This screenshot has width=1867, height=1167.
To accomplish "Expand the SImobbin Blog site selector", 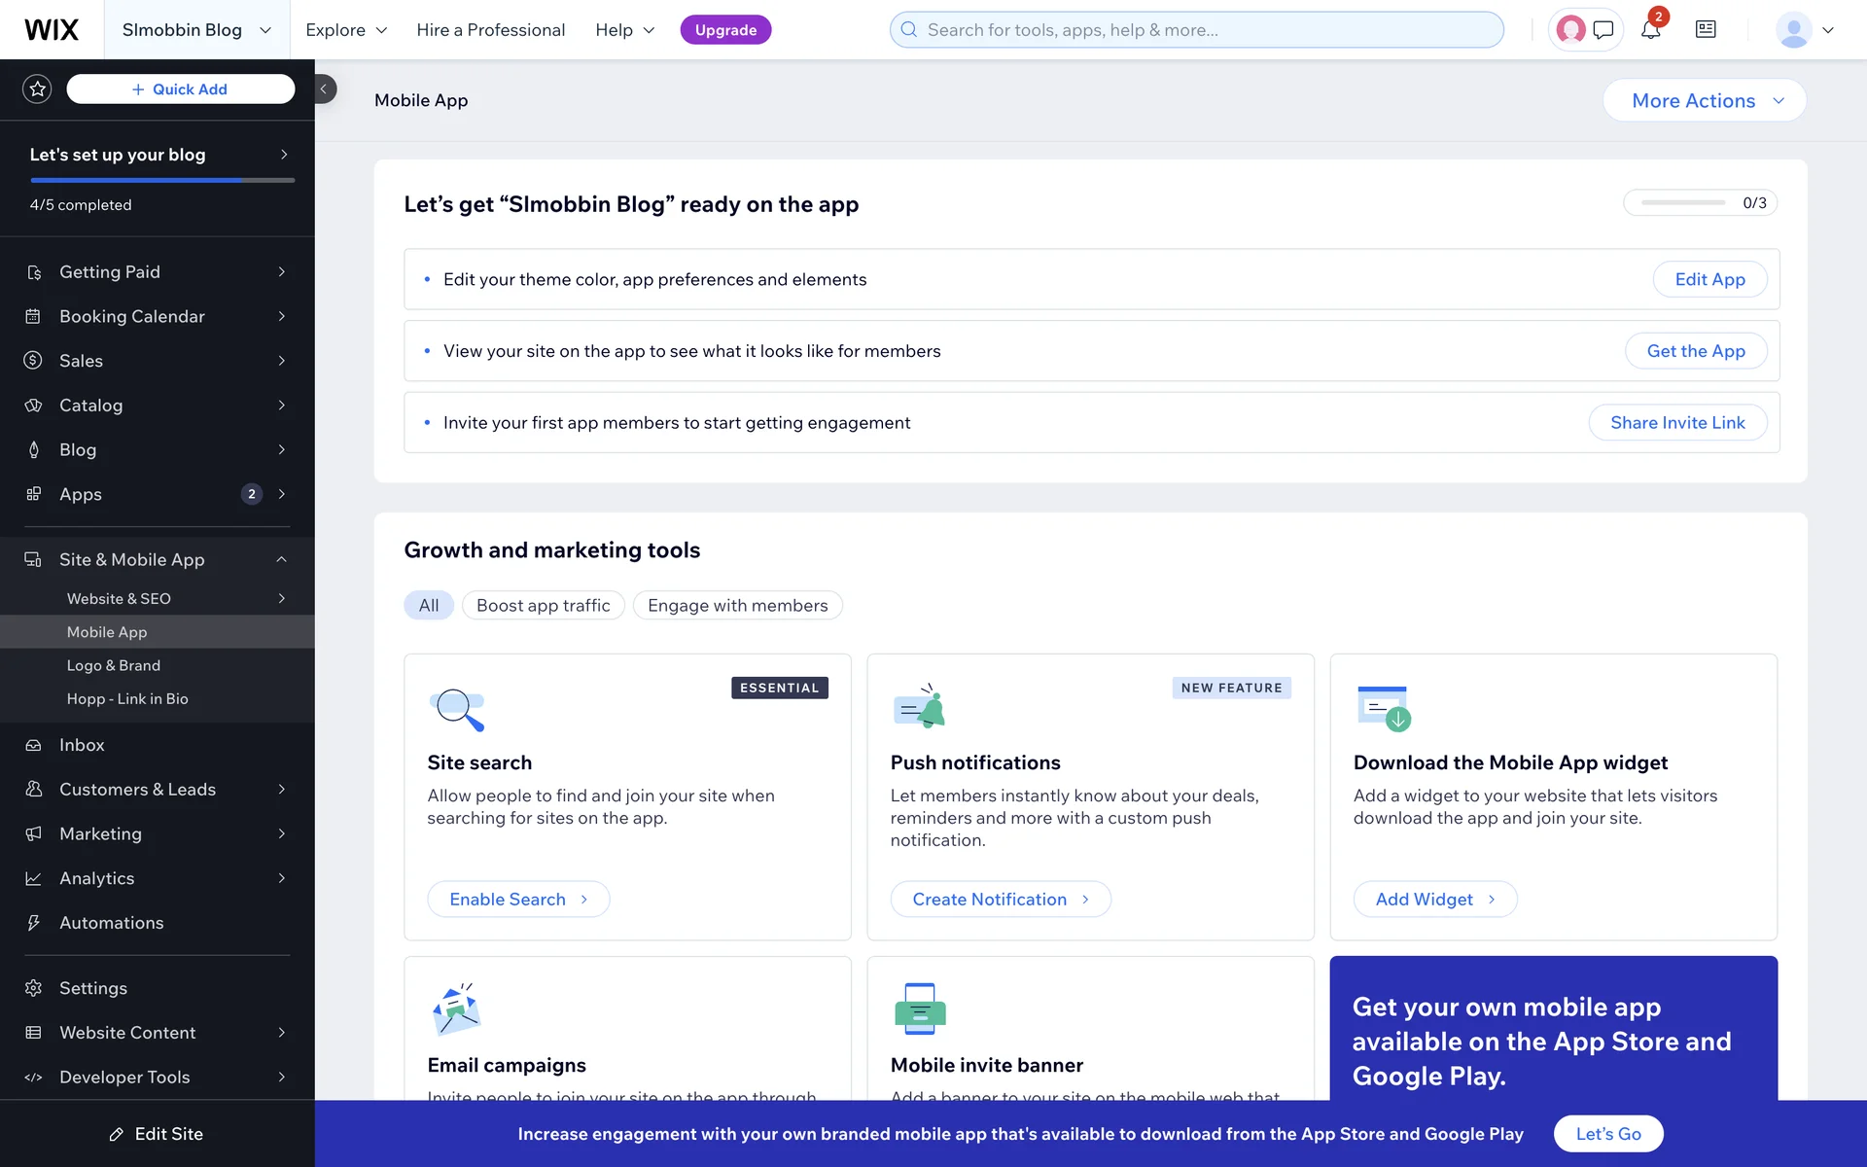I will click(x=195, y=30).
